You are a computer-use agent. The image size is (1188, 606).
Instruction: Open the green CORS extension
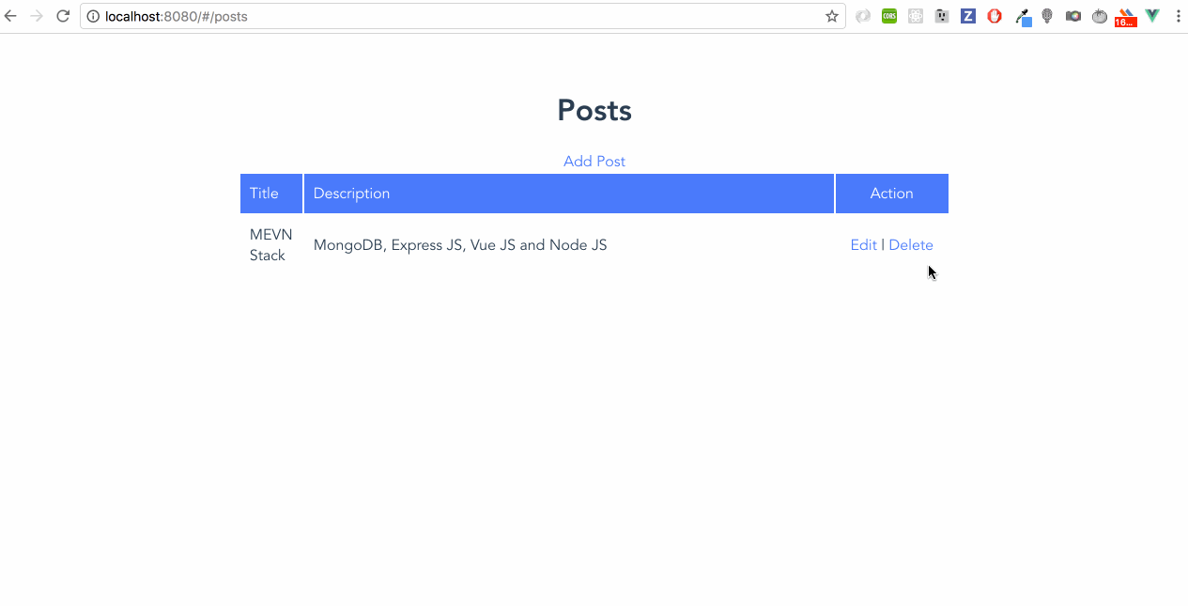click(x=889, y=16)
